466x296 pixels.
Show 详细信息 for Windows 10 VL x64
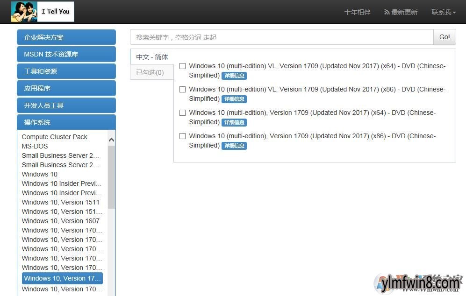tap(234, 76)
